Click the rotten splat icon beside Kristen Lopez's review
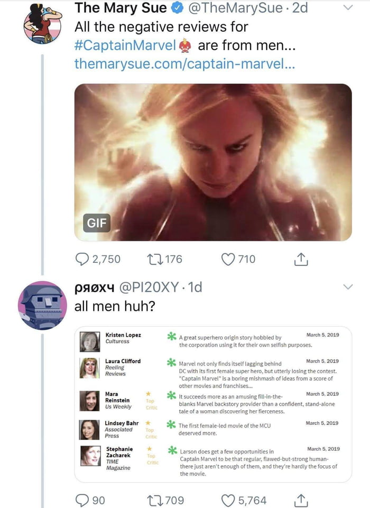 click(x=171, y=337)
